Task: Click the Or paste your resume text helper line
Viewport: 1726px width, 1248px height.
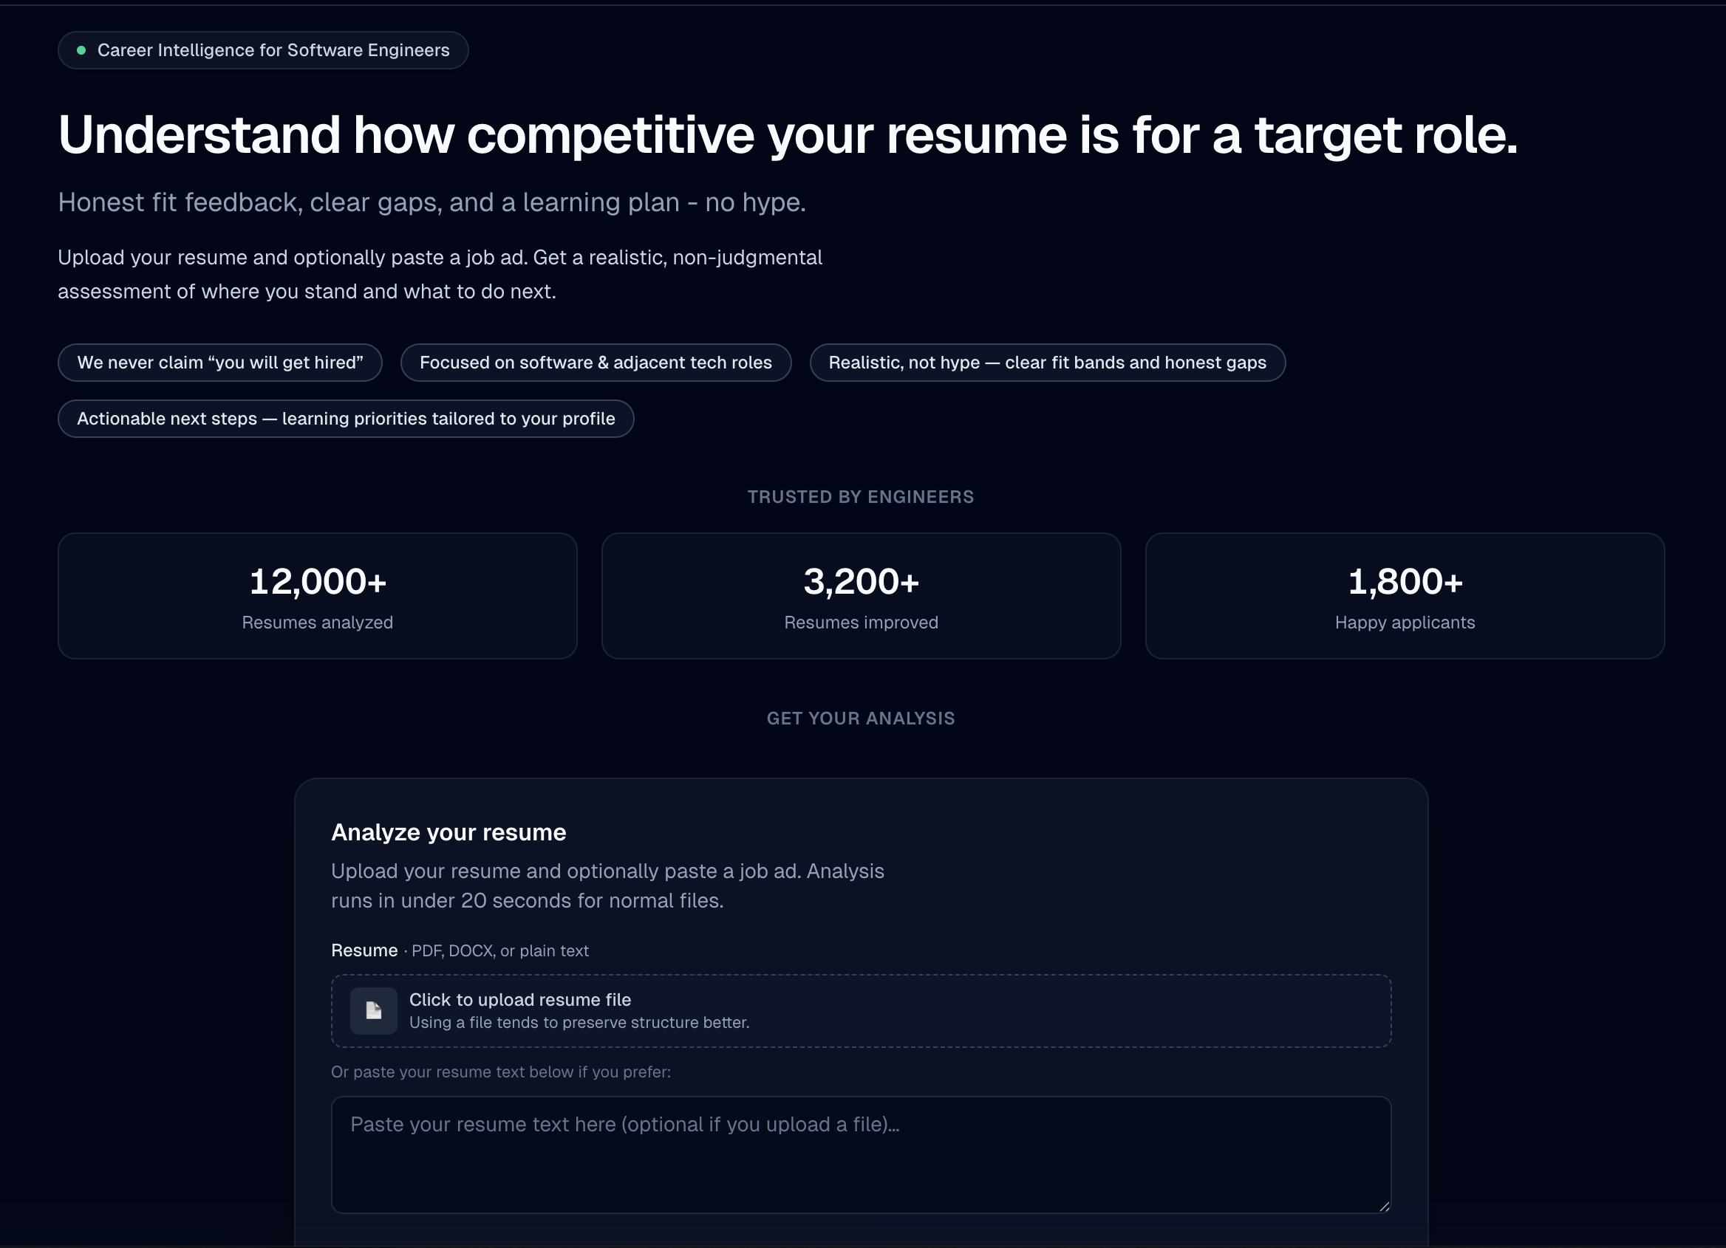Action: tap(500, 1072)
